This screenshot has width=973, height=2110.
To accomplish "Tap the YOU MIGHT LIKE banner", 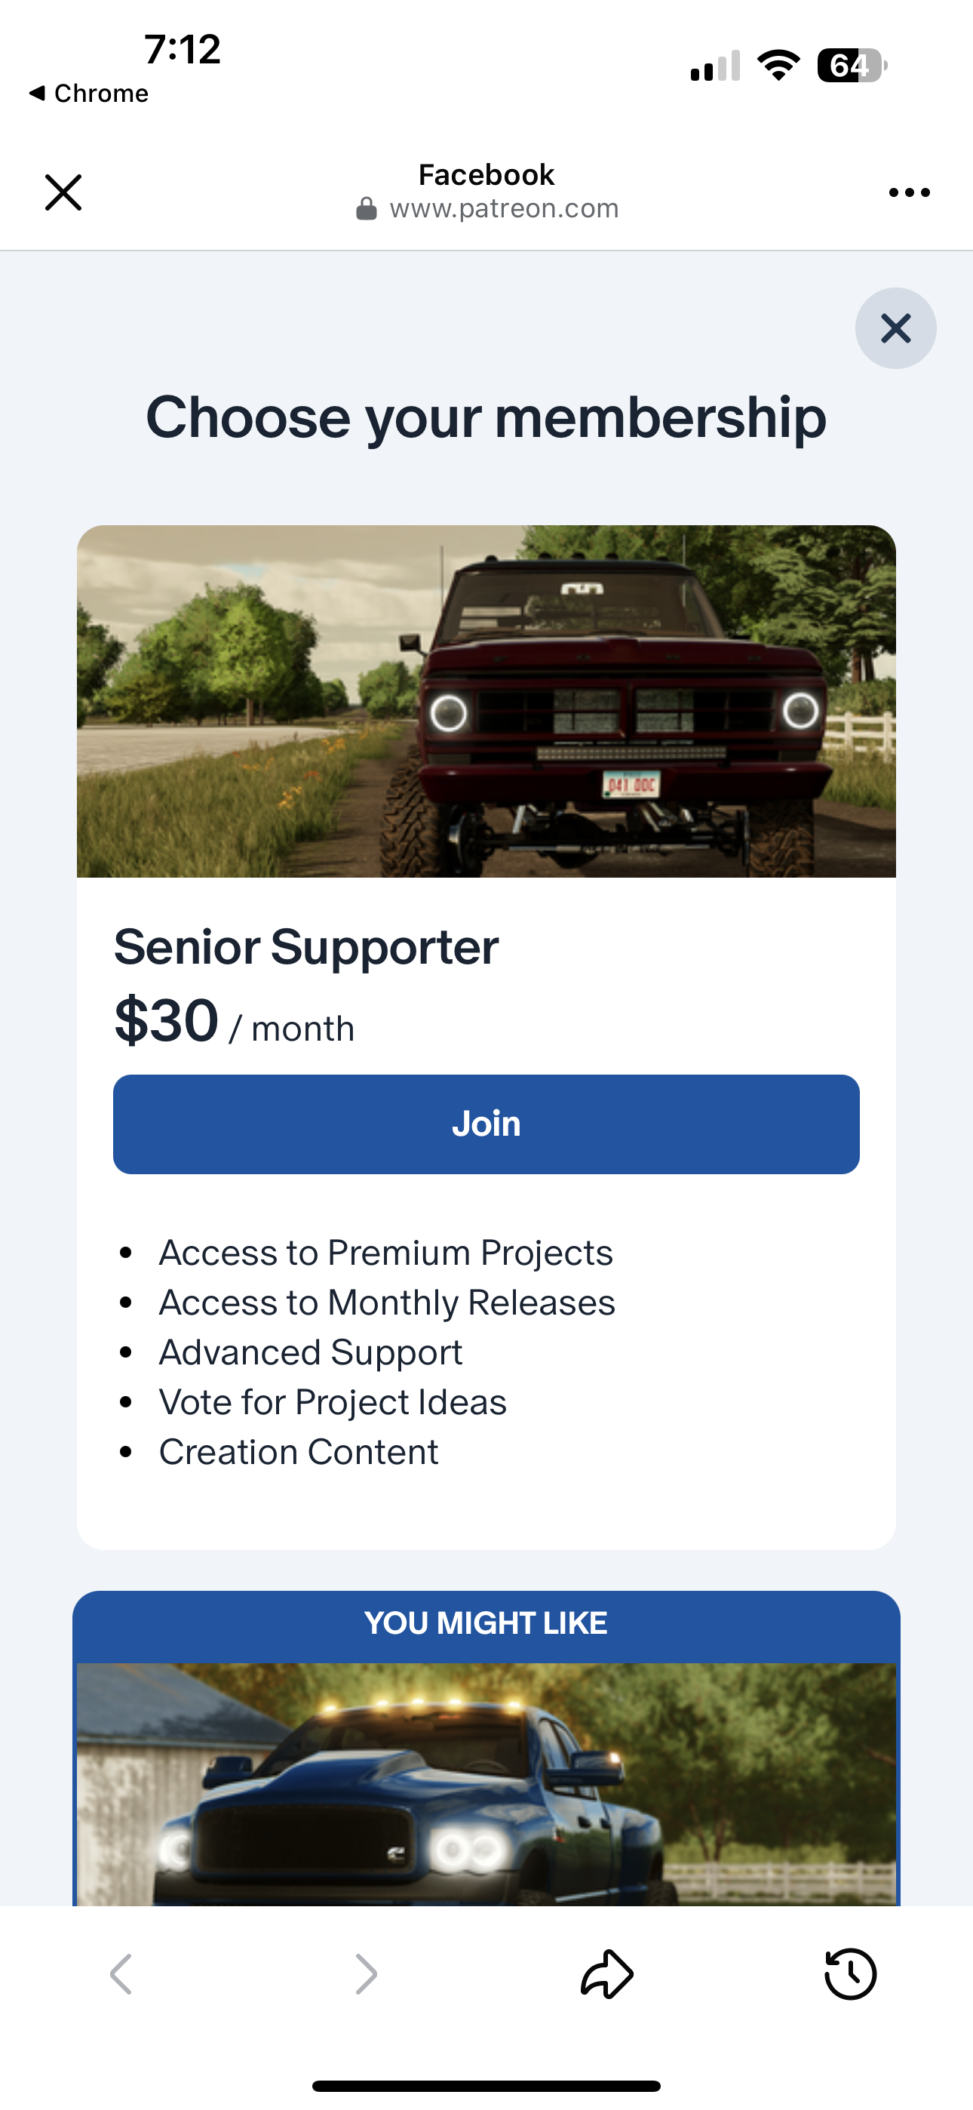I will click(x=486, y=1623).
